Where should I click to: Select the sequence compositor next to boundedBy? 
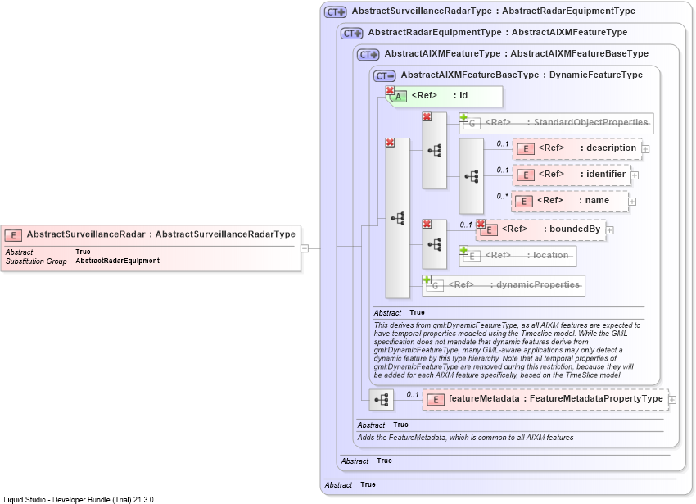[x=434, y=244]
